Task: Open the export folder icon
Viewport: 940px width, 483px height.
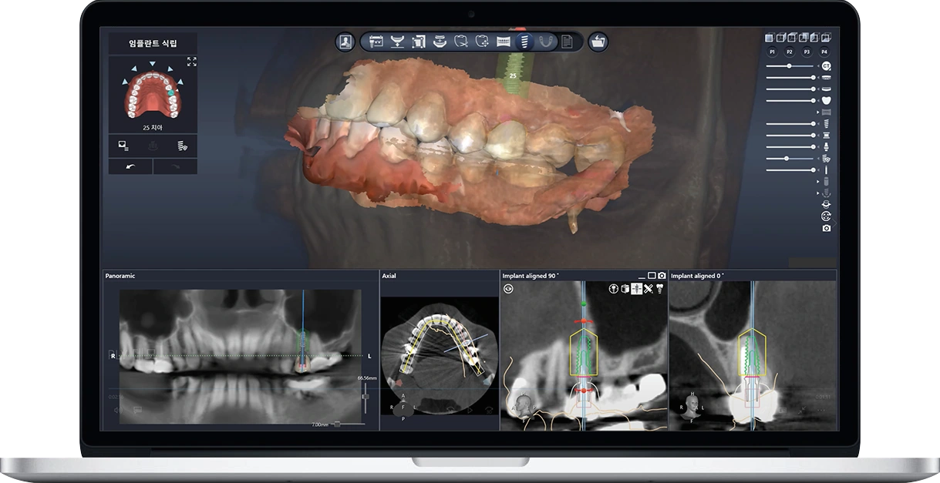Action: (x=598, y=42)
